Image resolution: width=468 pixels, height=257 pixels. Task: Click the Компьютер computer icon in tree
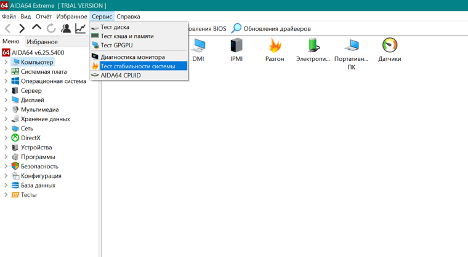tap(15, 62)
